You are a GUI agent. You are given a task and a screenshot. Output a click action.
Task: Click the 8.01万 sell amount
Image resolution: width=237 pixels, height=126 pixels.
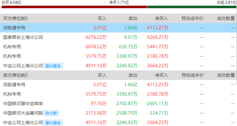point(131,37)
